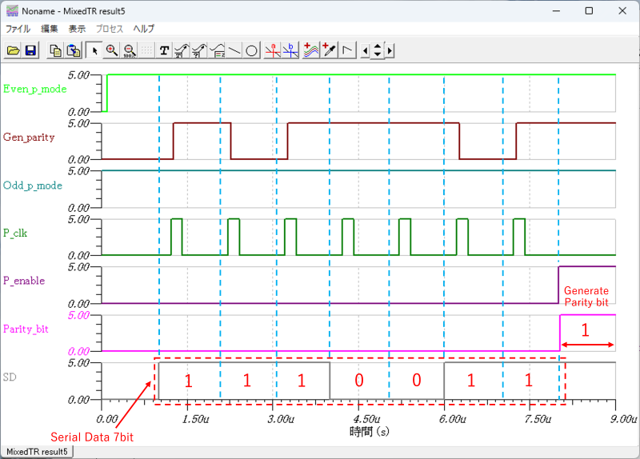Image resolution: width=640 pixels, height=459 pixels.
Task: Open the ヘルプ menu
Action: pos(144,29)
